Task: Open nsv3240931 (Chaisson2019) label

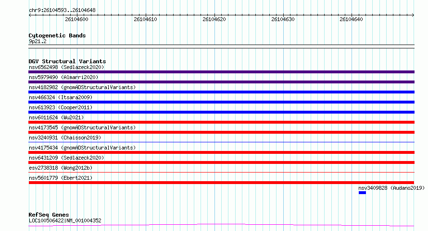Action: (65, 138)
